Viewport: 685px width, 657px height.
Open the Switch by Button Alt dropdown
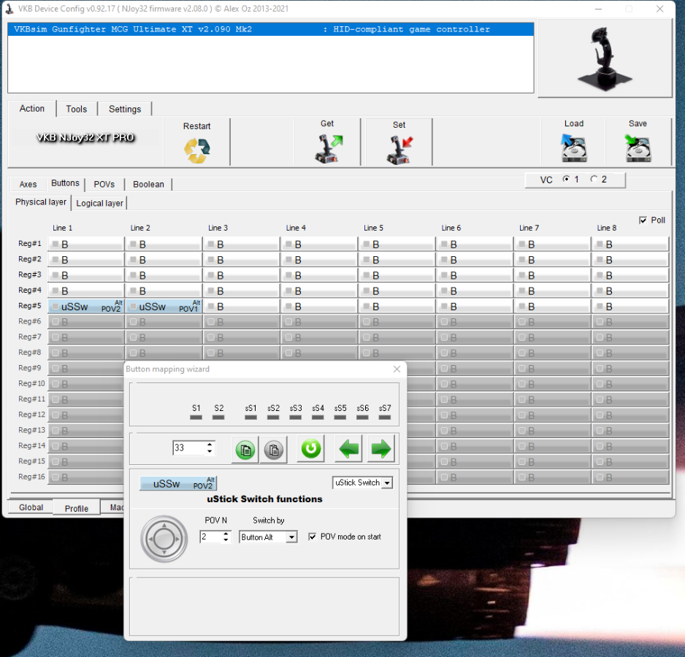291,537
